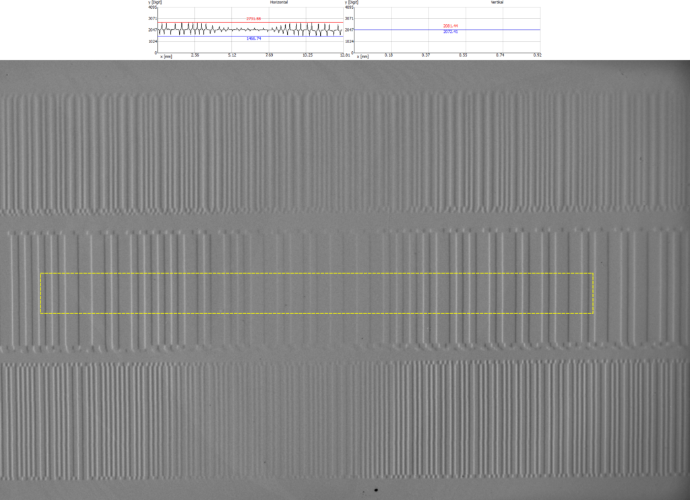
Task: Click the right edge of yellow dashed ROI
Action: coord(593,294)
